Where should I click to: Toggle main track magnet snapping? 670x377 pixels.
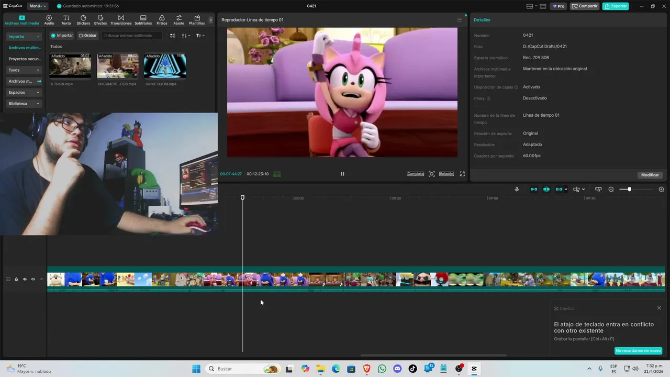[534, 190]
